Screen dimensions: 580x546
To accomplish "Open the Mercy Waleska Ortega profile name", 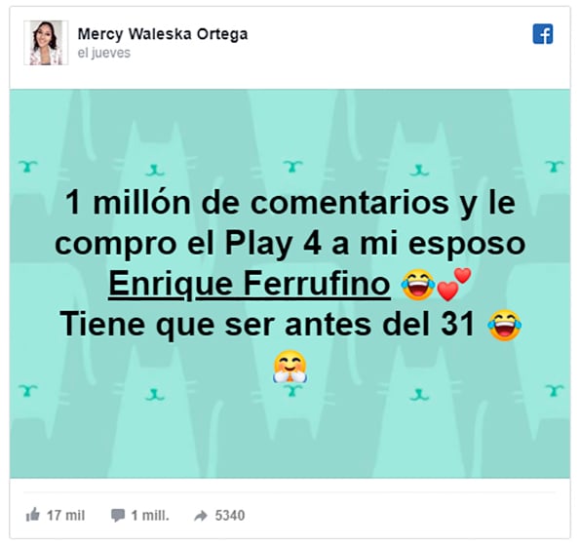I will [163, 34].
